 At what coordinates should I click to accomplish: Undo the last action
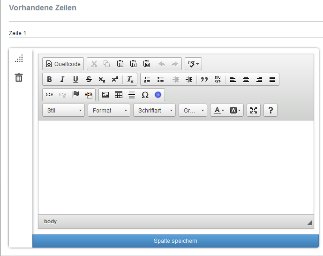tap(162, 64)
